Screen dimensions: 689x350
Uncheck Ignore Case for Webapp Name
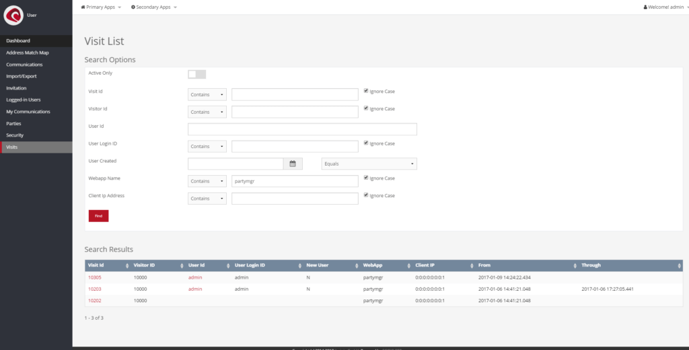[x=366, y=178]
